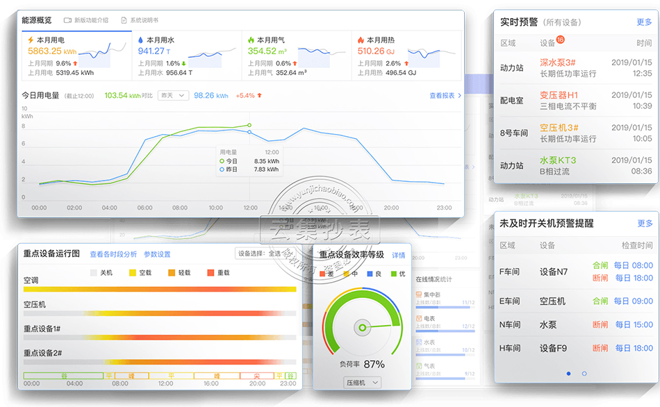Go to the second page dot indicator
The image size is (660, 407).
click(584, 374)
